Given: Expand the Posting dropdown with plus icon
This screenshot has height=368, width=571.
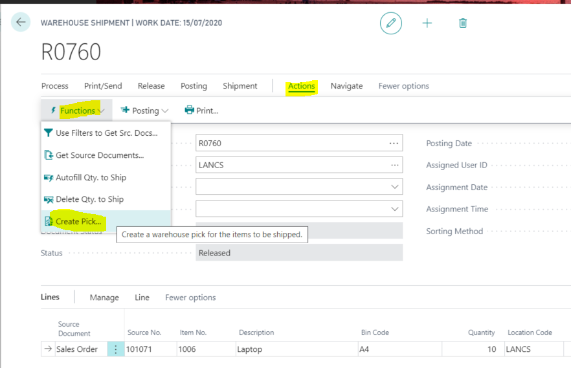Looking at the screenshot, I should tap(145, 111).
